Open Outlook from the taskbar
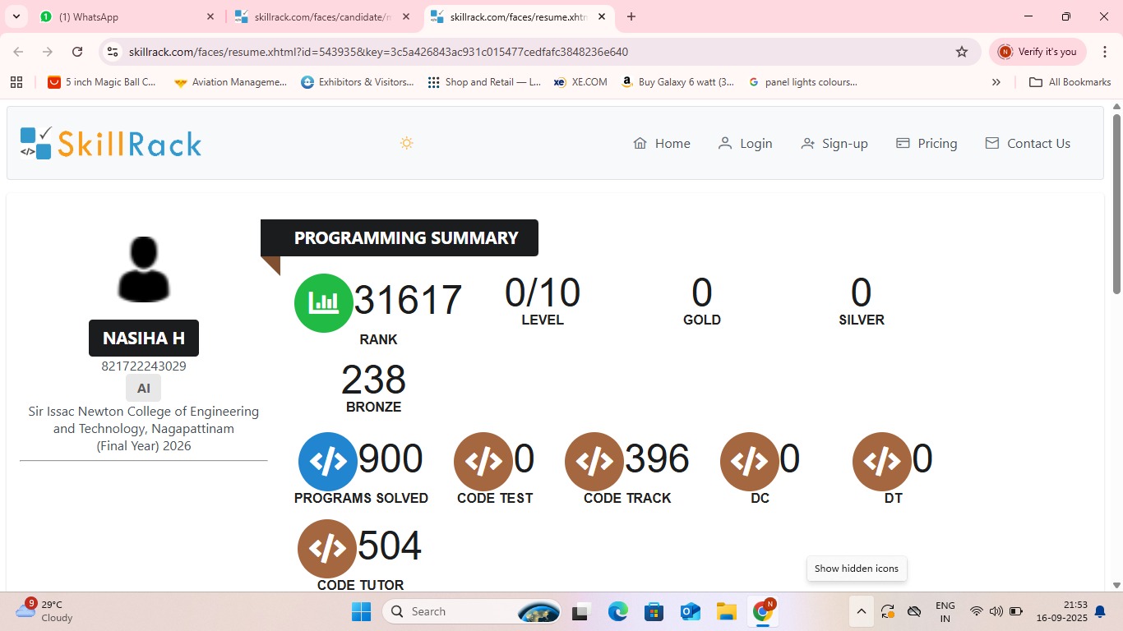 click(690, 611)
